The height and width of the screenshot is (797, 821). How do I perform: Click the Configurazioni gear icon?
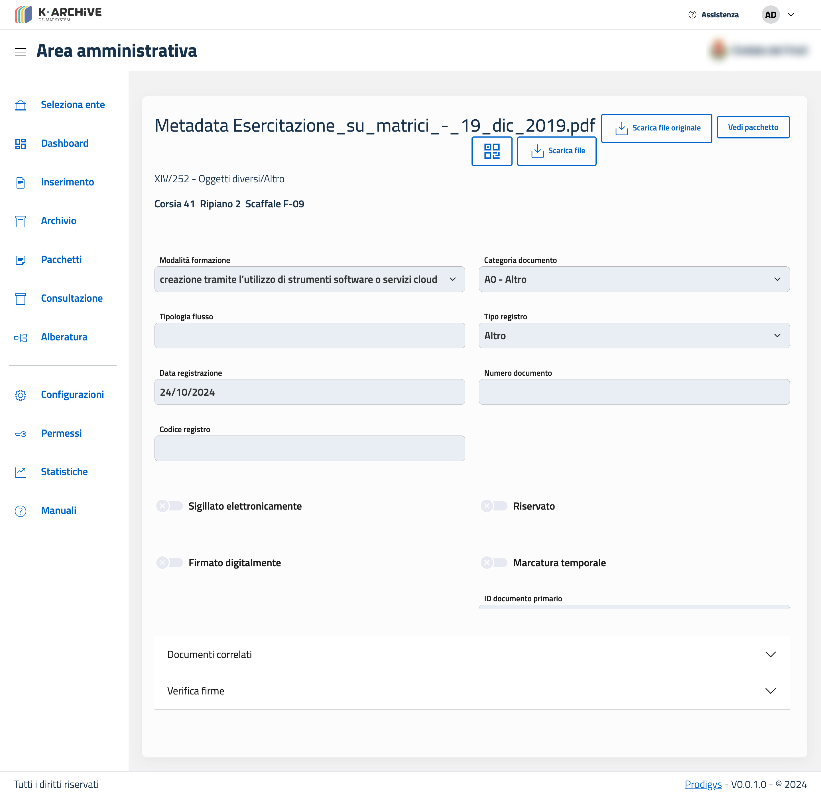click(21, 395)
